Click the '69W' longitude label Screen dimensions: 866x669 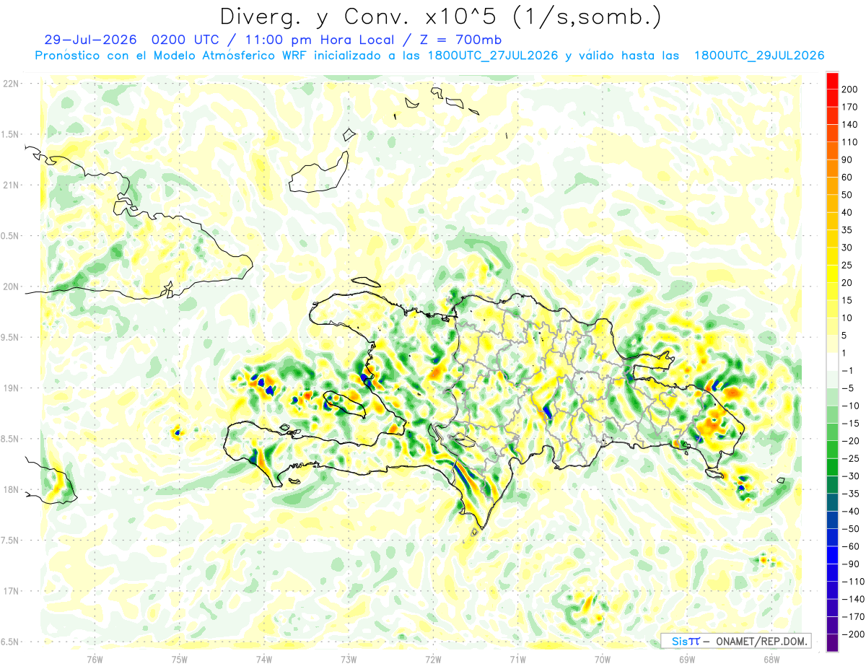click(686, 659)
